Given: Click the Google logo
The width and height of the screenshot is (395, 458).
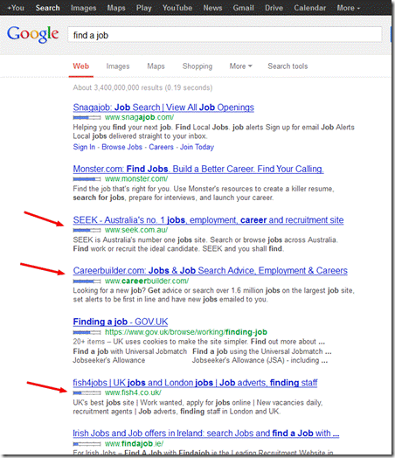Looking at the screenshot, I should click(32, 34).
